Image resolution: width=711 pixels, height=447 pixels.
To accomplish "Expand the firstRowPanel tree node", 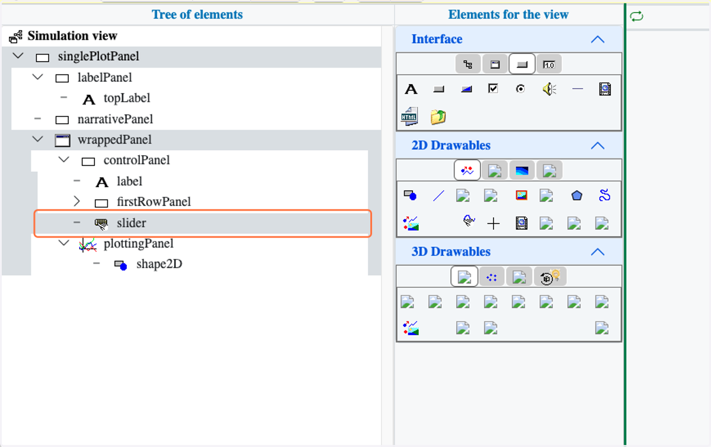I will pyautogui.click(x=76, y=202).
